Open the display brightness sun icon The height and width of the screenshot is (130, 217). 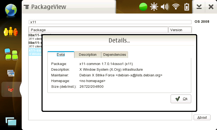click(154, 7)
